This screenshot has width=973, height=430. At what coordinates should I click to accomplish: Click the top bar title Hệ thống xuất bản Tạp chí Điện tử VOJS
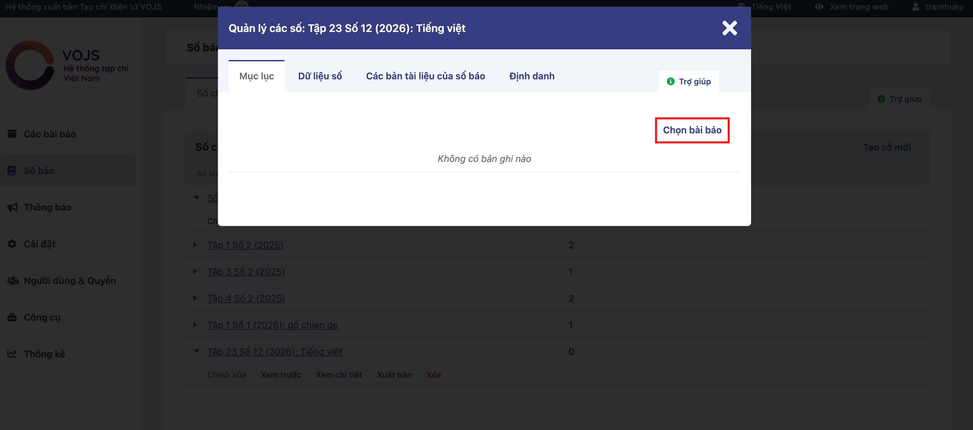click(x=84, y=7)
